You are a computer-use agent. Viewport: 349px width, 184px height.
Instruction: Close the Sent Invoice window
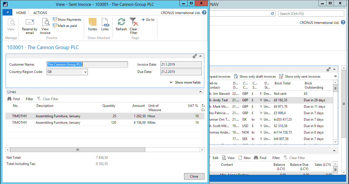click(194, 176)
